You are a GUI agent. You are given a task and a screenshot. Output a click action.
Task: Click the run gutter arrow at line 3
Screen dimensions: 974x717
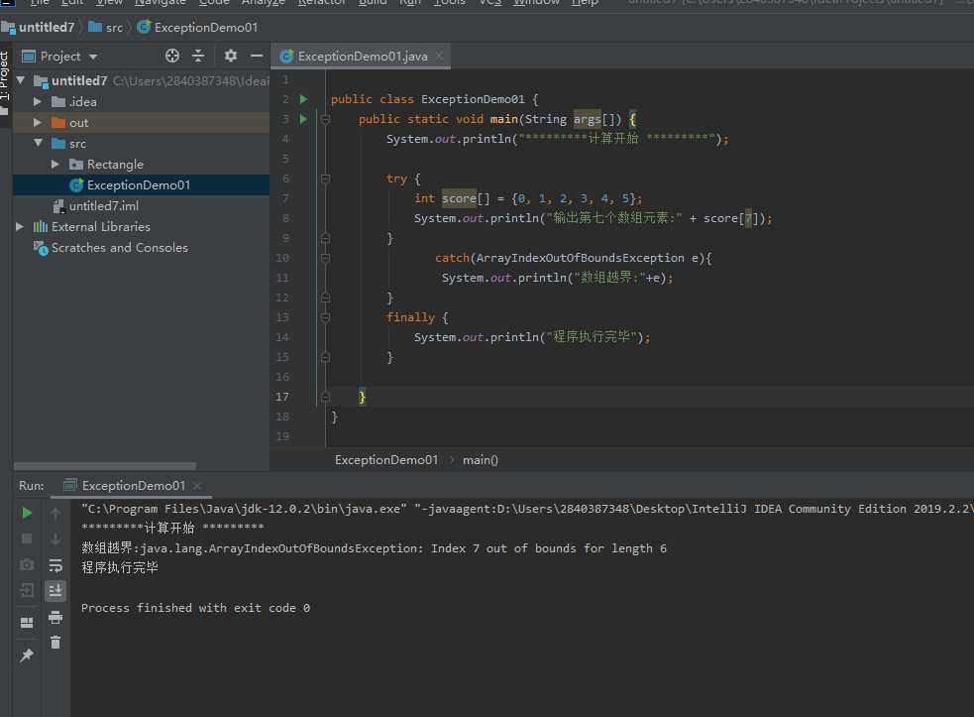click(304, 119)
